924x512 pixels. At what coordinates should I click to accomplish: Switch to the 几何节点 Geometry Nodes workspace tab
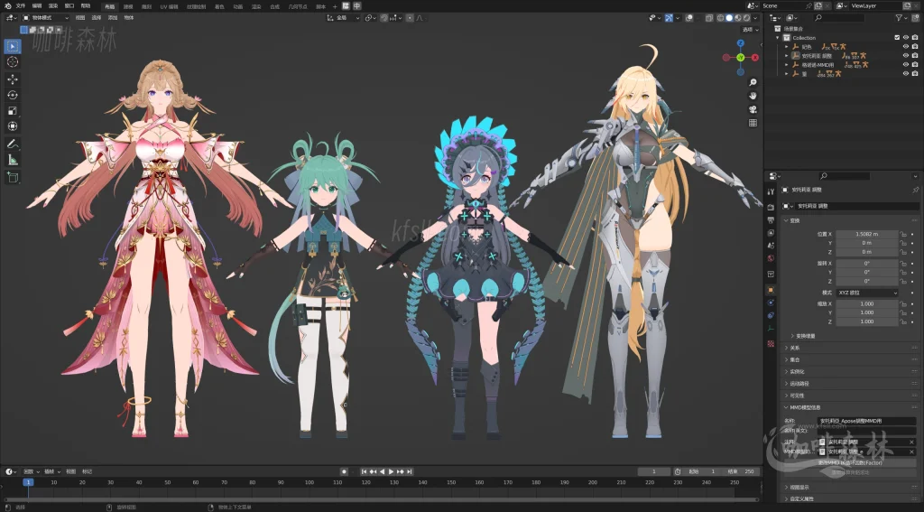click(298, 6)
